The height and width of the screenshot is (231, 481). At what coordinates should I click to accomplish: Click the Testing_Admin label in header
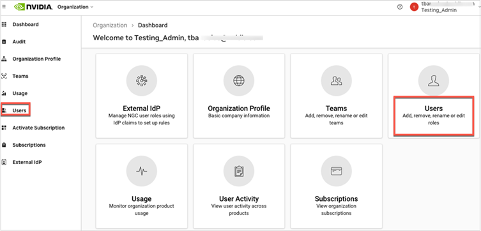(x=439, y=10)
